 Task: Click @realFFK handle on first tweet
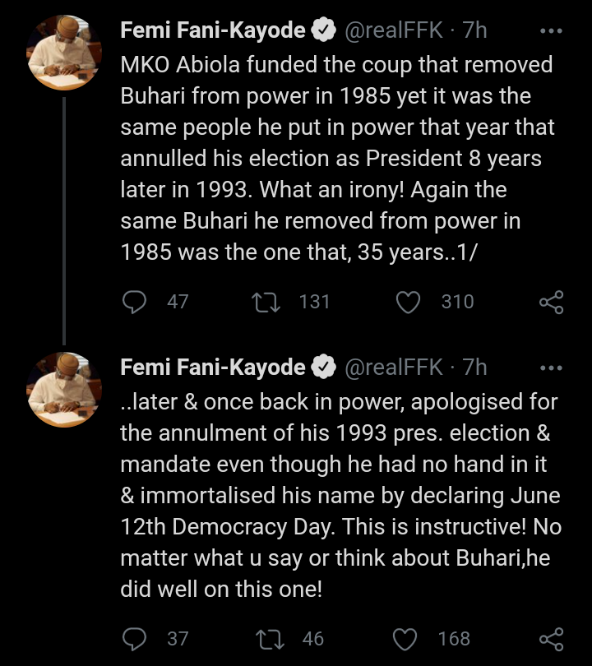(393, 30)
